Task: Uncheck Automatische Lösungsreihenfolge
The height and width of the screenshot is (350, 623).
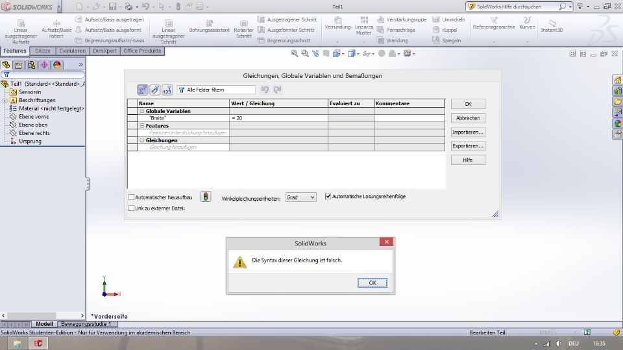Action: pos(328,196)
